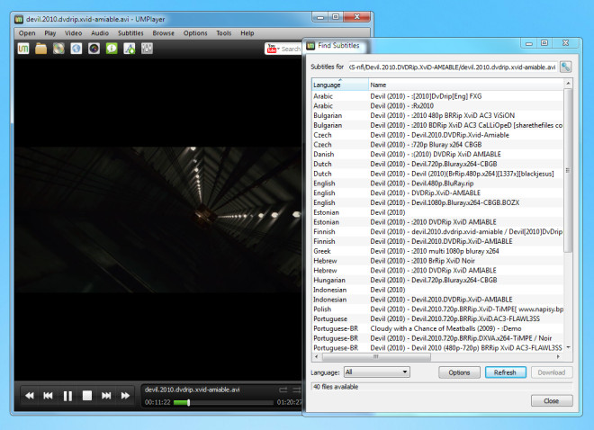Select English 'DVDRip.XviD-AMIABLE' subtitle

click(x=437, y=193)
